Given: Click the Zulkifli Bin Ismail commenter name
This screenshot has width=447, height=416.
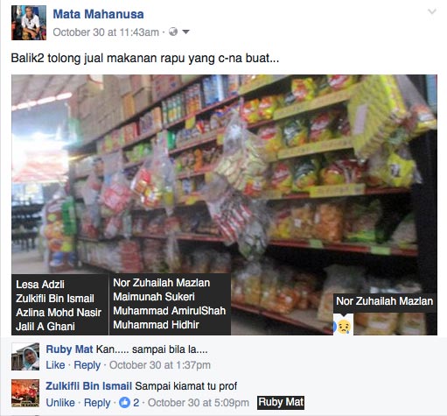Looking at the screenshot, I should (x=89, y=386).
